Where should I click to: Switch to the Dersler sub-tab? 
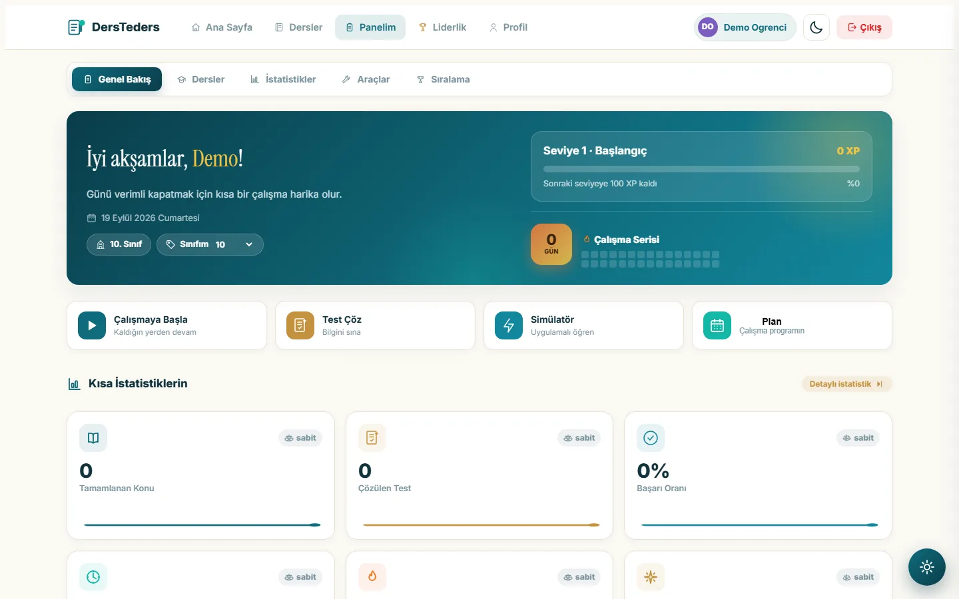(200, 79)
